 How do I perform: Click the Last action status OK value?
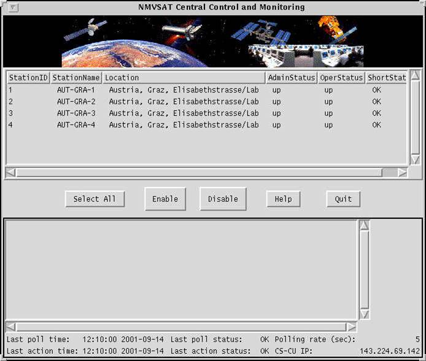coord(265,351)
